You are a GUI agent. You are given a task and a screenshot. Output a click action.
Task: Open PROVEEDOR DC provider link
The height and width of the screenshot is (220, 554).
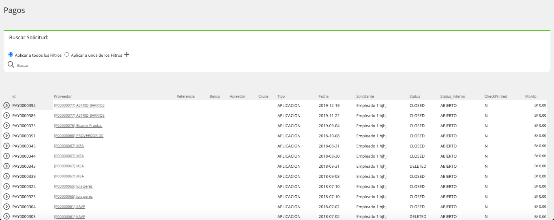click(x=79, y=136)
